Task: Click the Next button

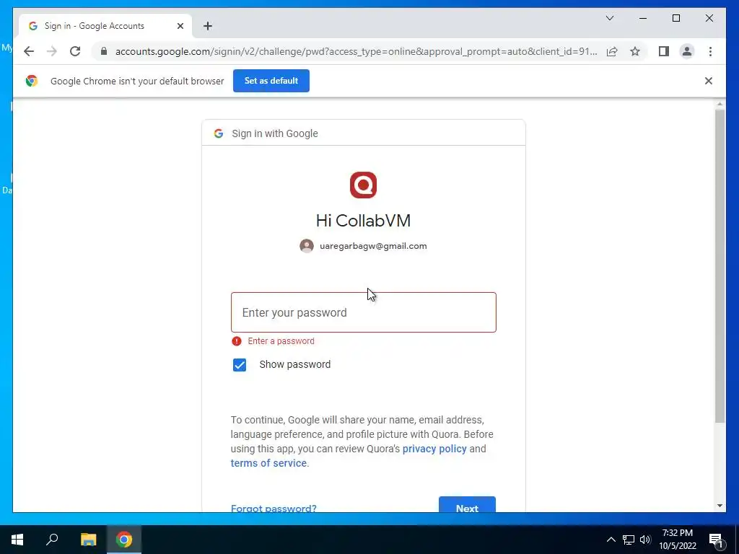Action: coord(467,504)
